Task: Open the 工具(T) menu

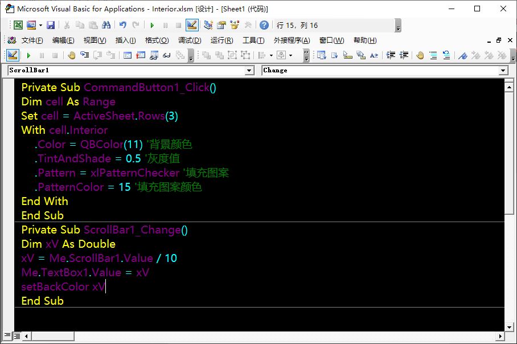Action: pyautogui.click(x=253, y=40)
